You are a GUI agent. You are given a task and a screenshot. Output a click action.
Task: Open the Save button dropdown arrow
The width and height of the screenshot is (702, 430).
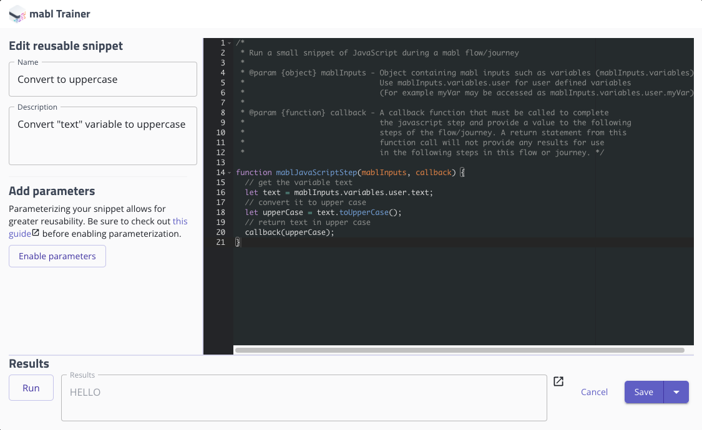(676, 392)
